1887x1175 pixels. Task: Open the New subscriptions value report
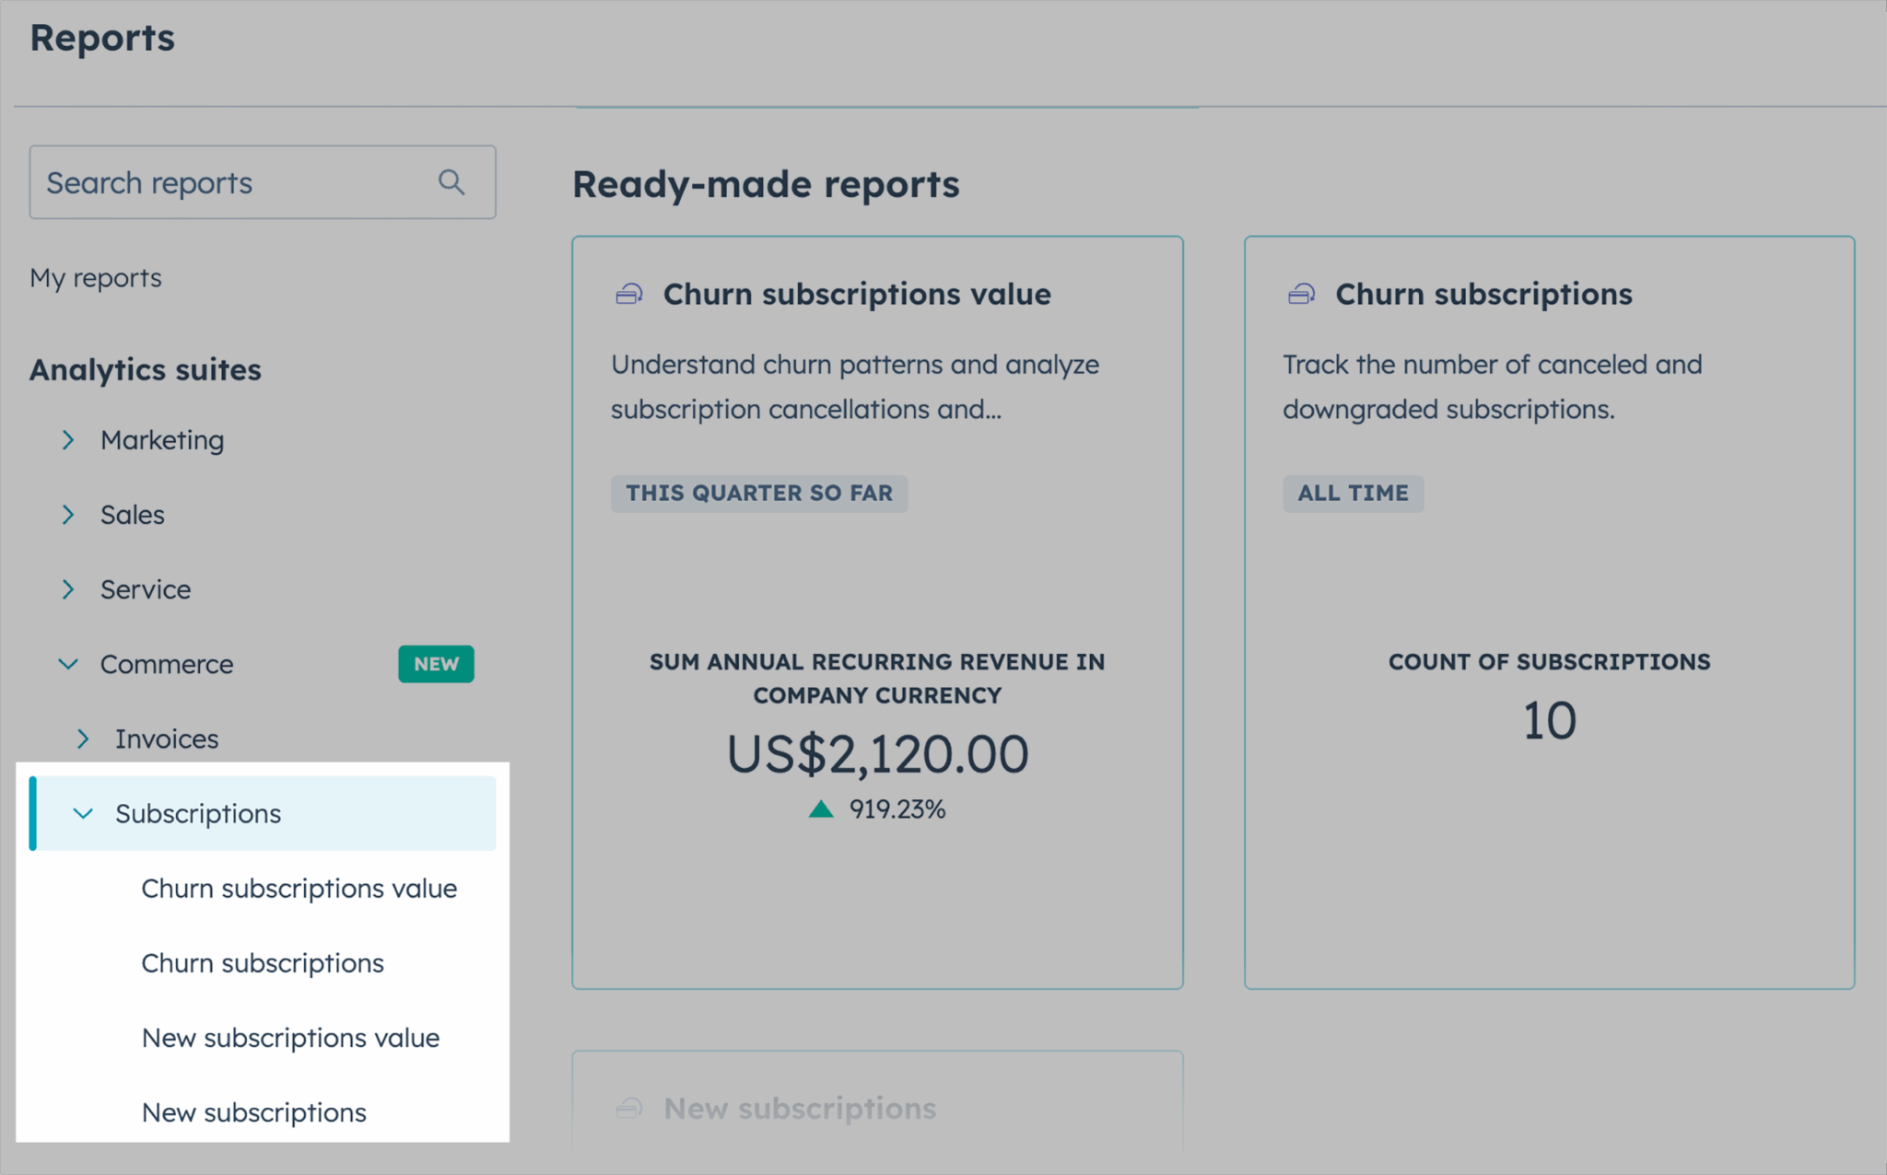point(289,1037)
